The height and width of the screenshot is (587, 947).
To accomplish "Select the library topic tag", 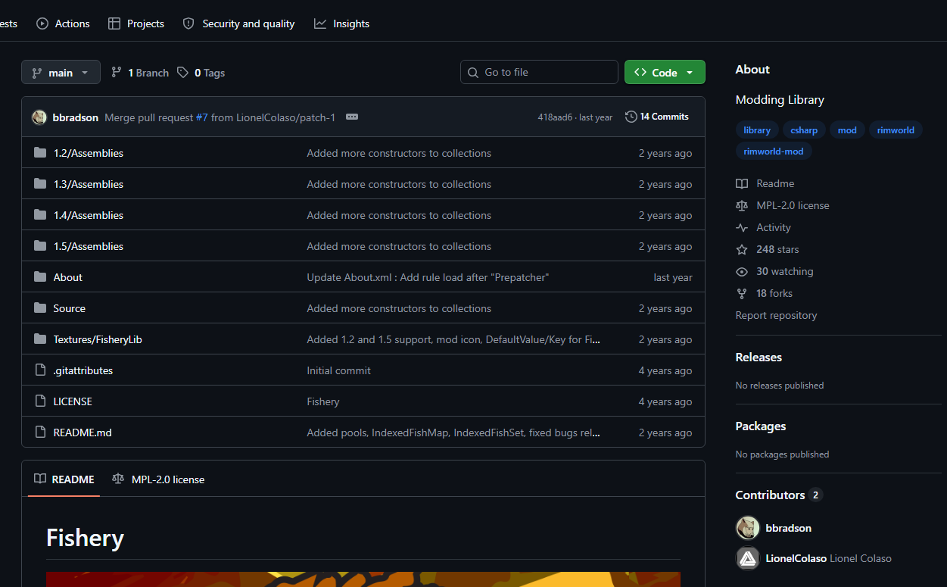I will (757, 130).
